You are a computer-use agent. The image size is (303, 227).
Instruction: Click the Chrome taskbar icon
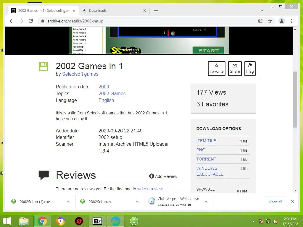42,221
